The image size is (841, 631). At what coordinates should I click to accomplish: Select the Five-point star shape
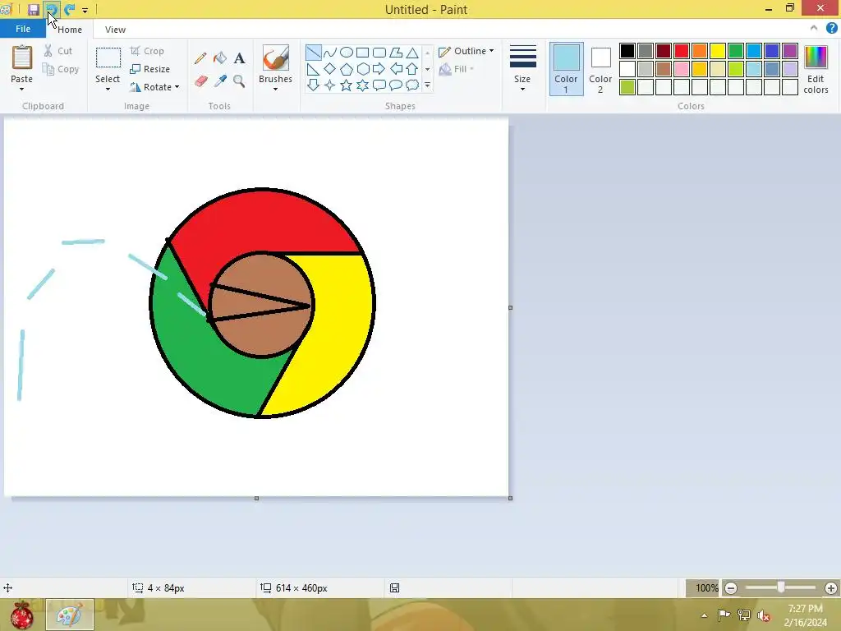(x=347, y=85)
